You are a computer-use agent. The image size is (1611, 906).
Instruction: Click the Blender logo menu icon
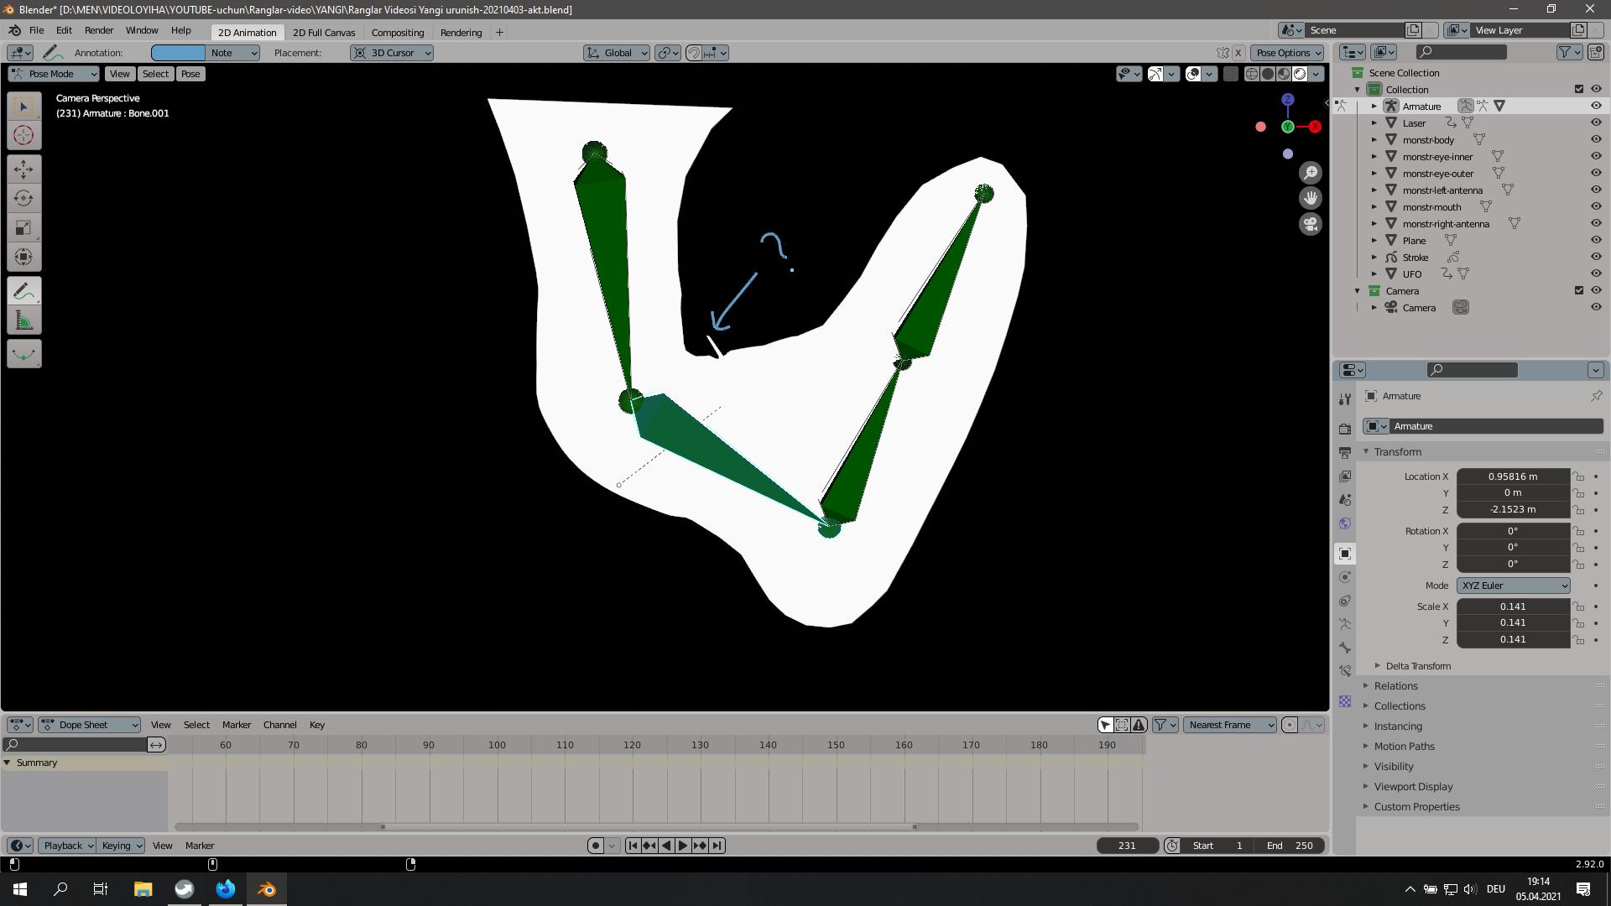coord(14,30)
